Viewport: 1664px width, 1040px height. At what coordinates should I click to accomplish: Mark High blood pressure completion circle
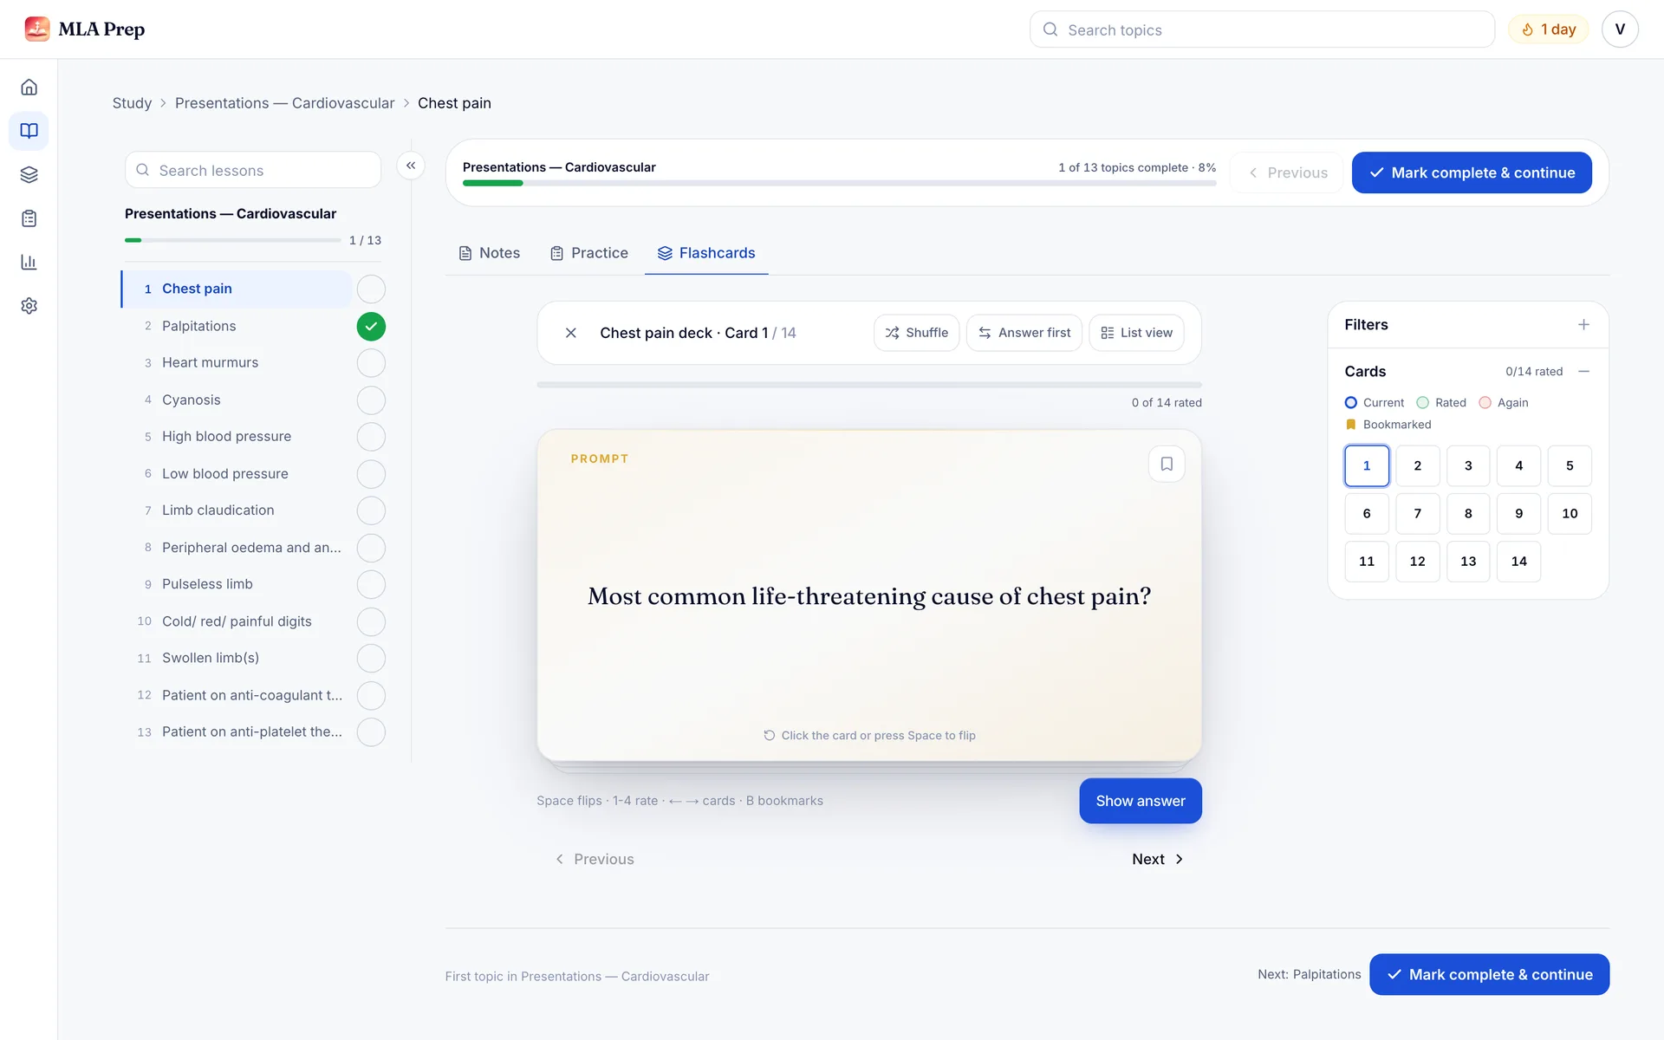click(x=371, y=437)
